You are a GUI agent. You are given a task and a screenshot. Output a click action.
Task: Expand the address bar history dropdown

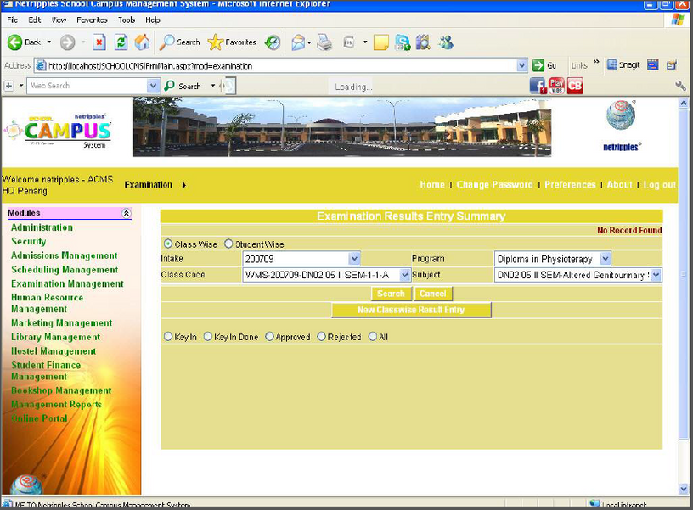pos(522,65)
